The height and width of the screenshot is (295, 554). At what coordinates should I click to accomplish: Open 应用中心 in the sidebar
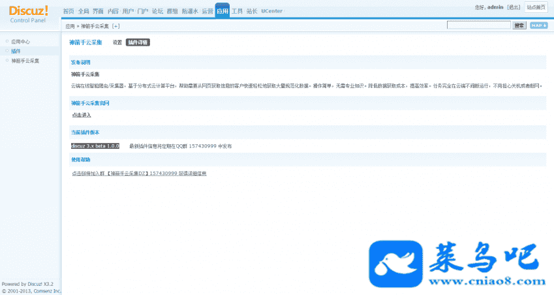point(20,41)
